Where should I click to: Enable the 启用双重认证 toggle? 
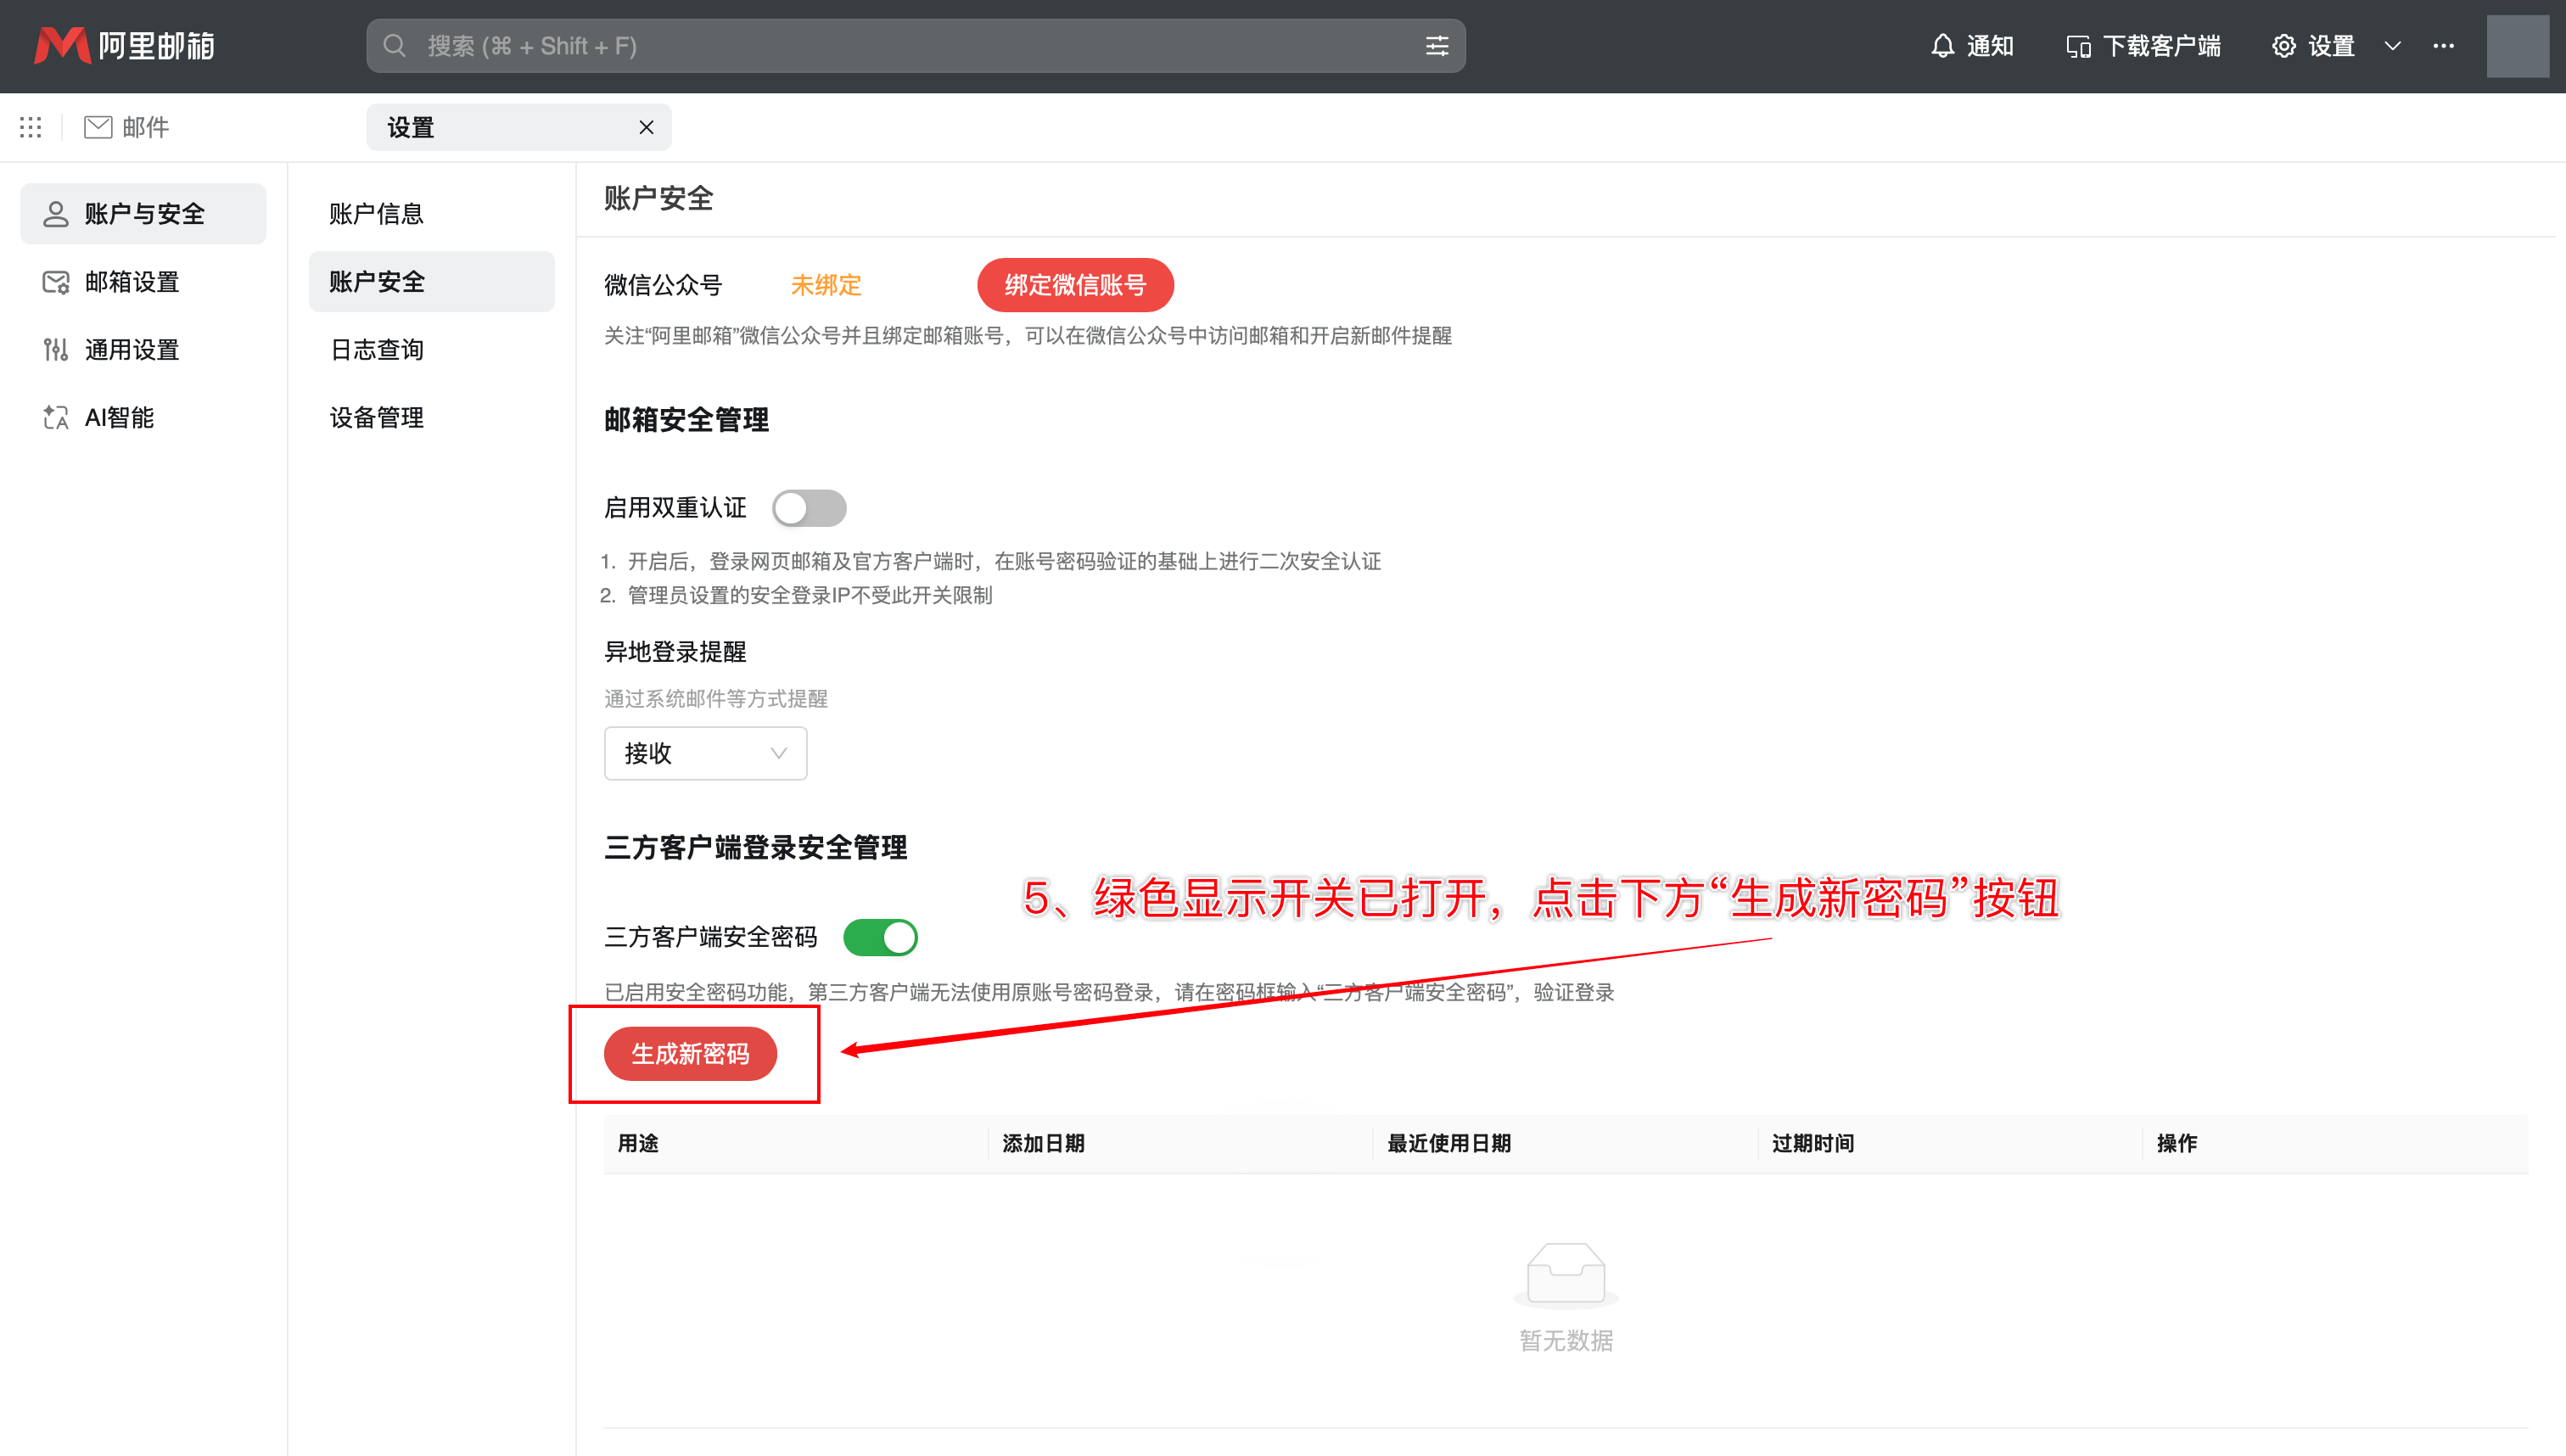pyautogui.click(x=809, y=508)
